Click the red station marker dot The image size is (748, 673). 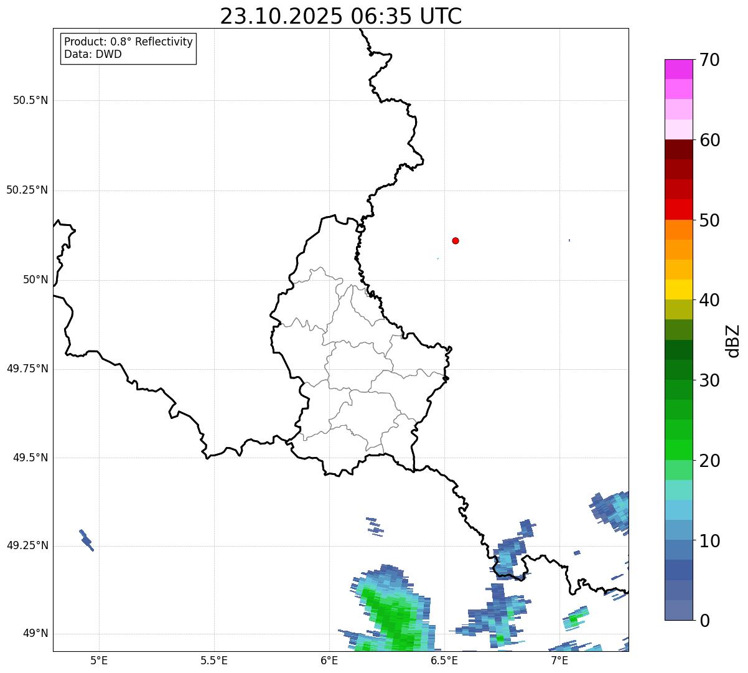[456, 240]
